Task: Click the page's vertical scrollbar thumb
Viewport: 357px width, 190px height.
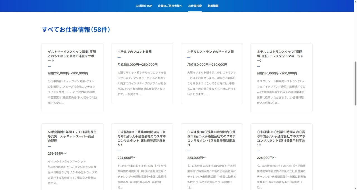Action: 355,84
